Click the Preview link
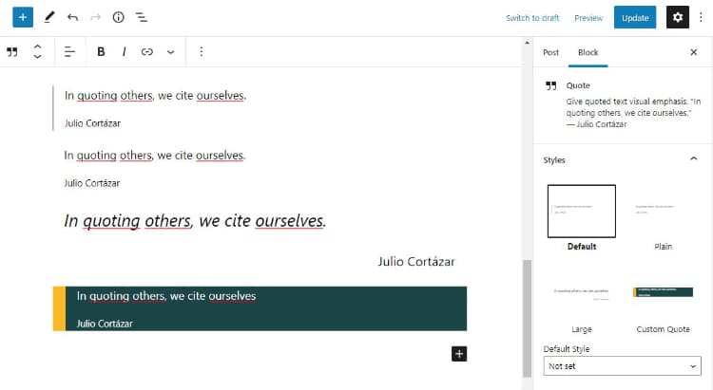Image resolution: width=713 pixels, height=390 pixels. (x=588, y=18)
